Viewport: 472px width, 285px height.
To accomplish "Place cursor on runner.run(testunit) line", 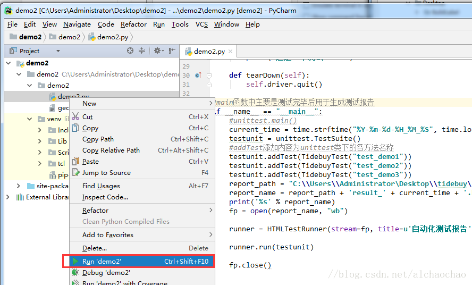I will 271,247.
